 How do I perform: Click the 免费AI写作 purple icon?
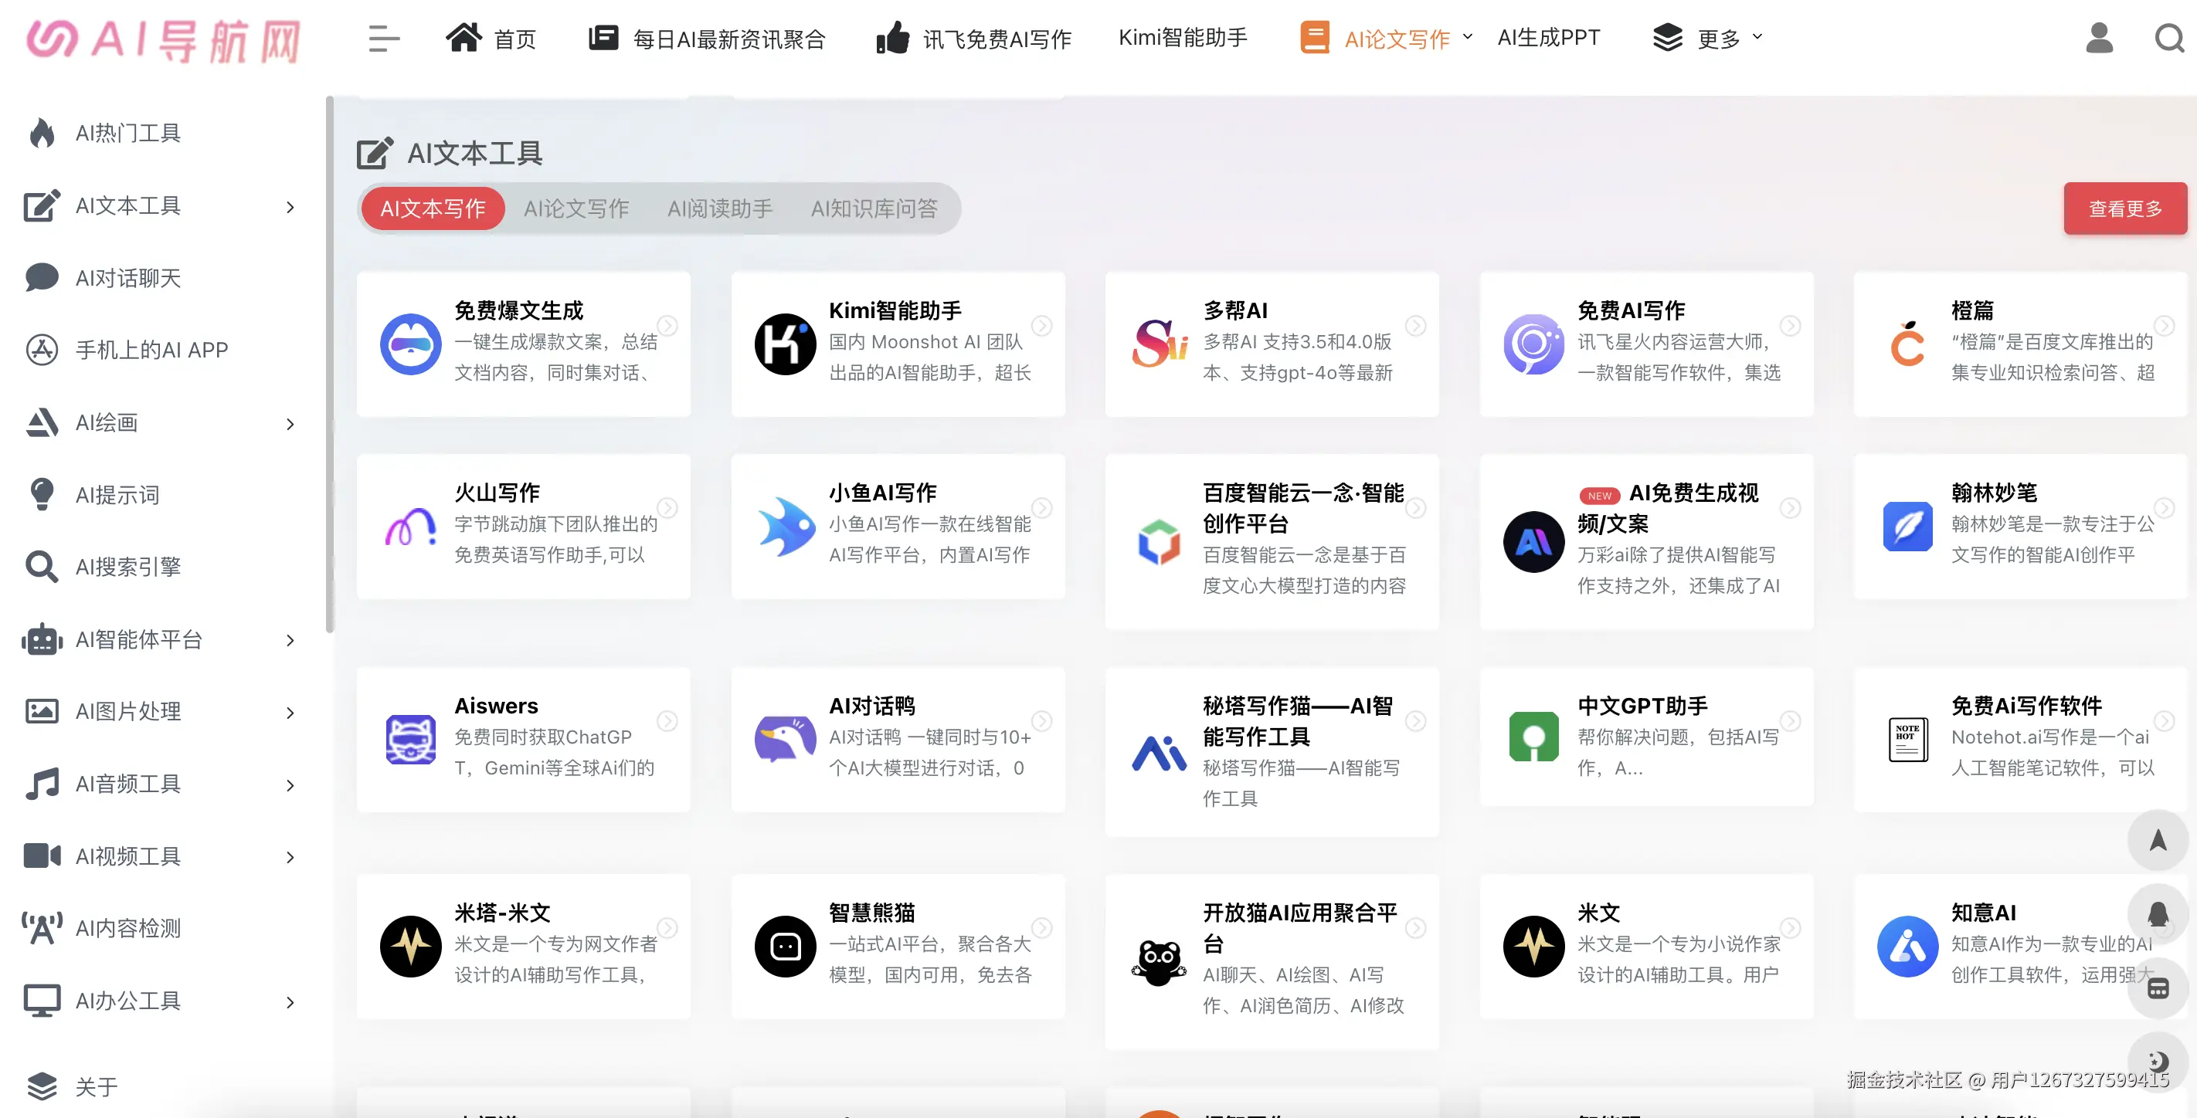click(1533, 344)
